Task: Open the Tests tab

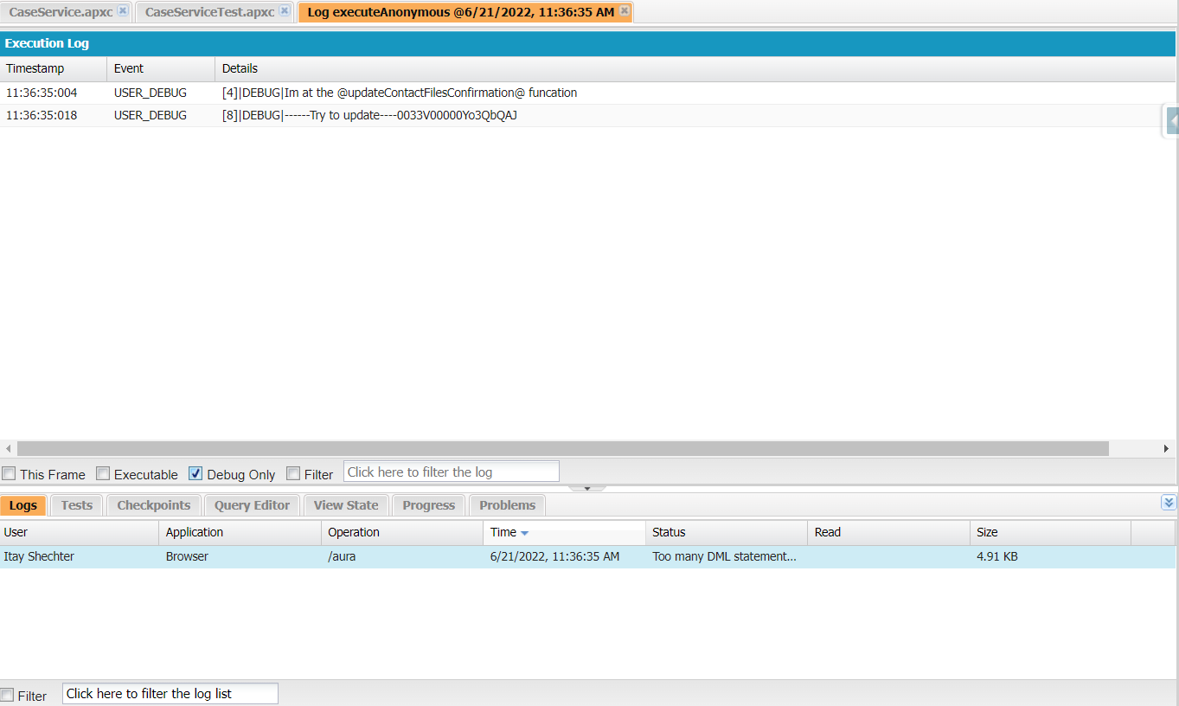Action: pos(77,505)
